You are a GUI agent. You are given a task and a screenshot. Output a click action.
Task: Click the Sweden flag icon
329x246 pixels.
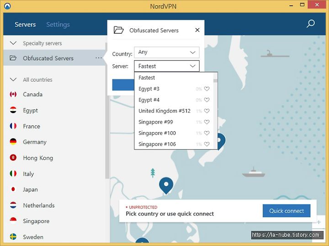pos(13,236)
